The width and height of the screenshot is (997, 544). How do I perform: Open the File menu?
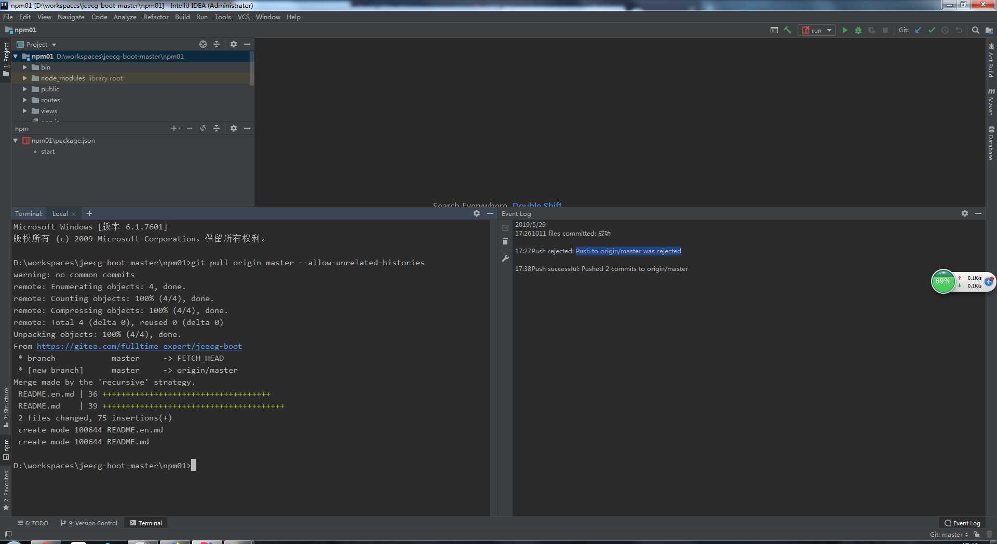(x=8, y=17)
